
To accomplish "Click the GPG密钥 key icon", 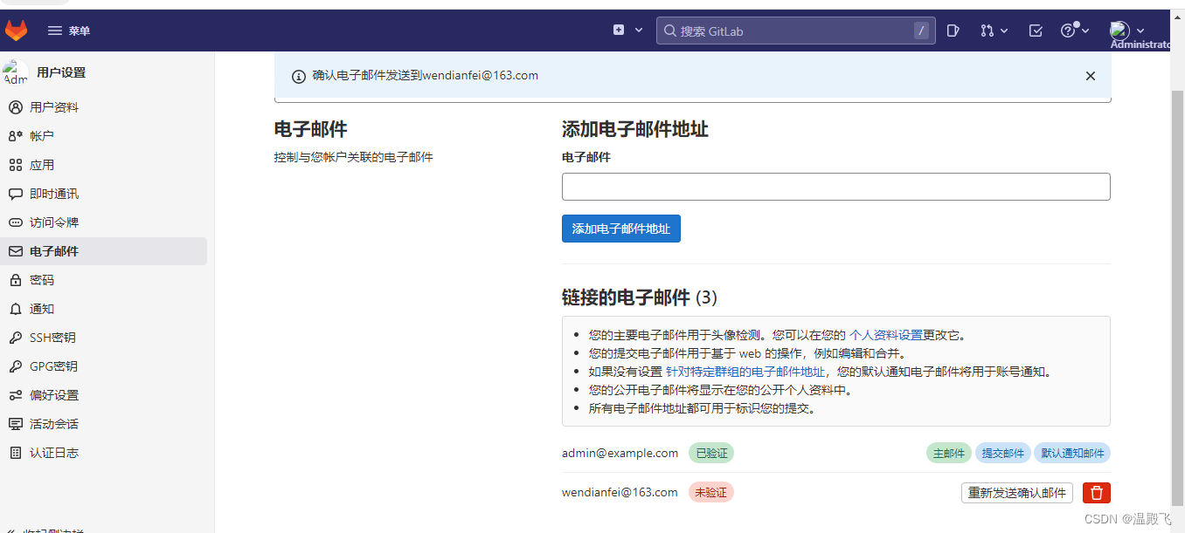I will pyautogui.click(x=15, y=366).
